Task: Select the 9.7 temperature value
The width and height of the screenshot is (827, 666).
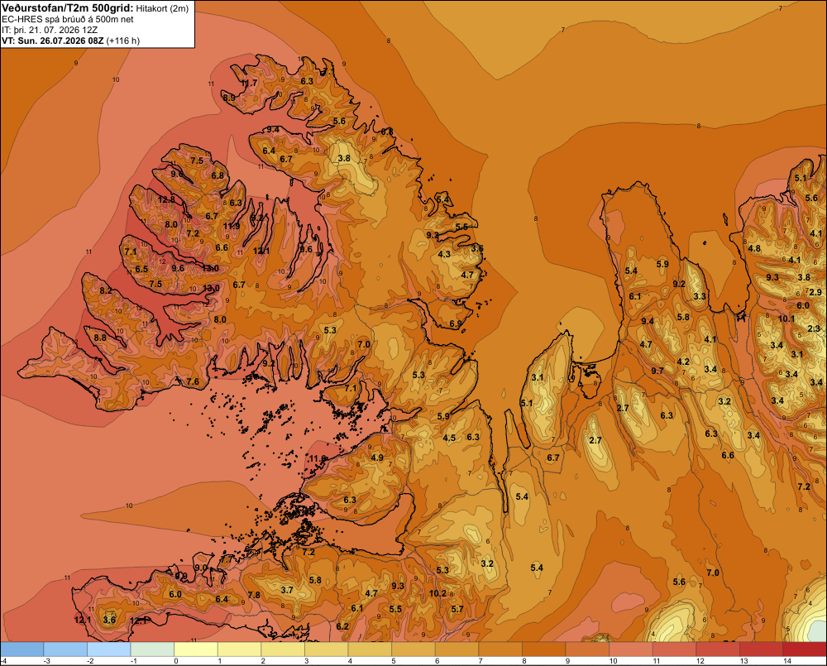Action: [657, 371]
